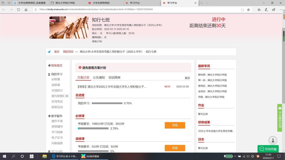Click the 我的学习 overall progress bar
Viewport: 285px width, 160px height.
click(107, 103)
